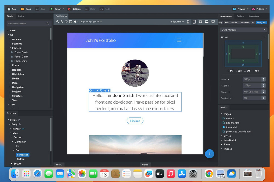Collapse the Footers component group
The width and height of the screenshot is (274, 182).
click(x=10, y=48)
